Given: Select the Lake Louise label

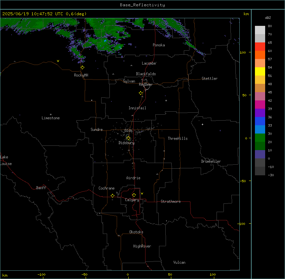Looking at the screenshot, I should pyautogui.click(x=5, y=160).
